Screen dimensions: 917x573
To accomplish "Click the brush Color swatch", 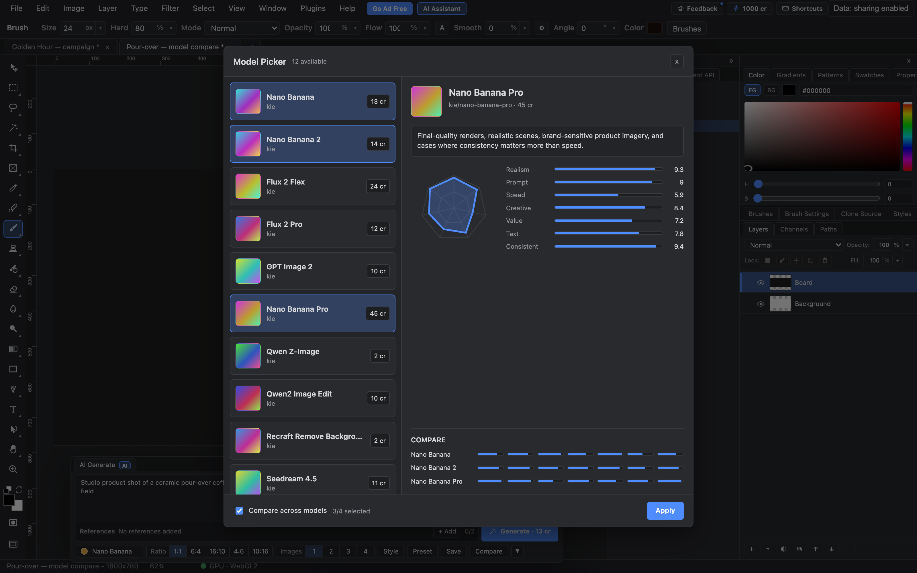I will pyautogui.click(x=654, y=28).
